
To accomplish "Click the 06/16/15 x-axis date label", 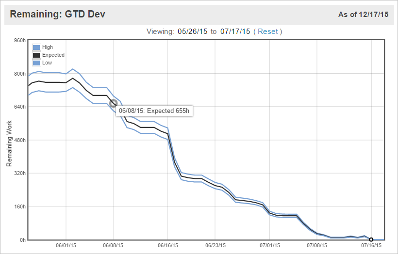I will (x=168, y=246).
